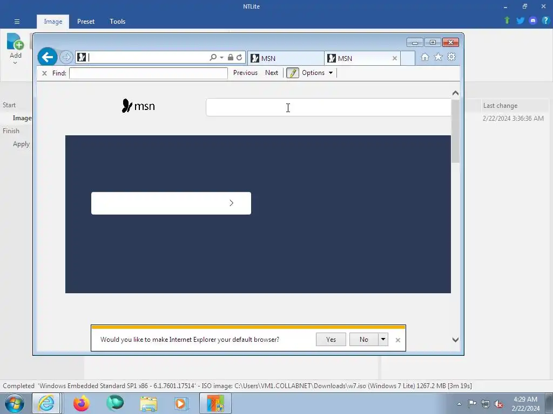Click the network tray icon
The height and width of the screenshot is (414, 553).
tap(485, 404)
